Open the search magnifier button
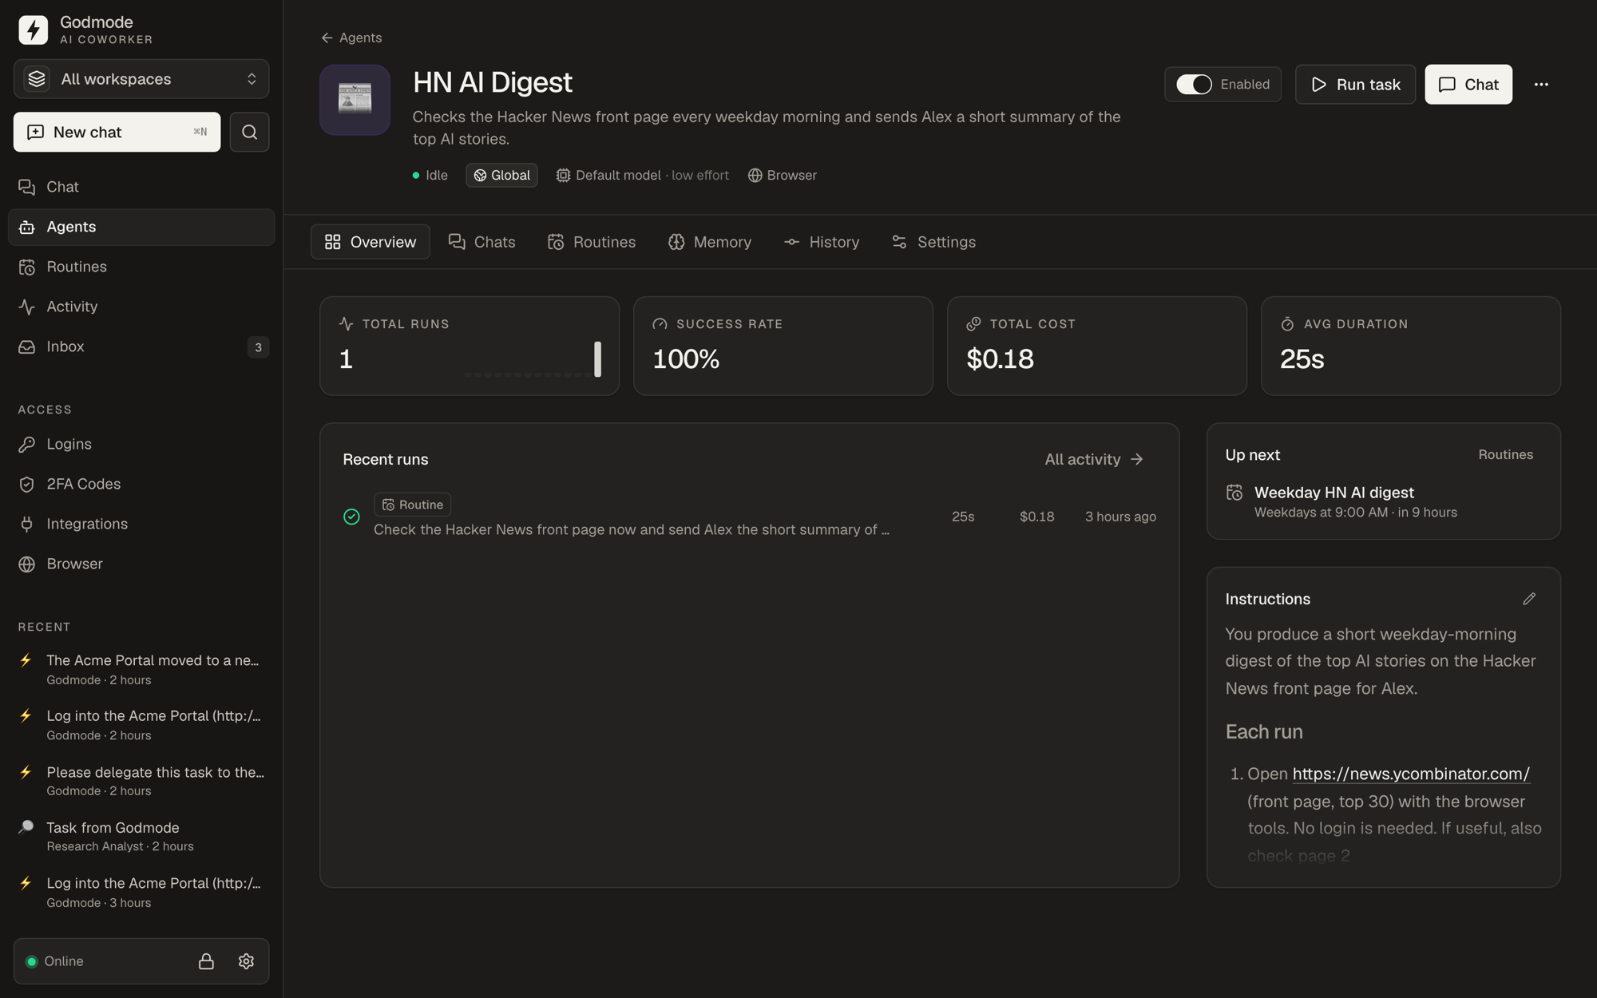The image size is (1597, 998). (x=249, y=132)
